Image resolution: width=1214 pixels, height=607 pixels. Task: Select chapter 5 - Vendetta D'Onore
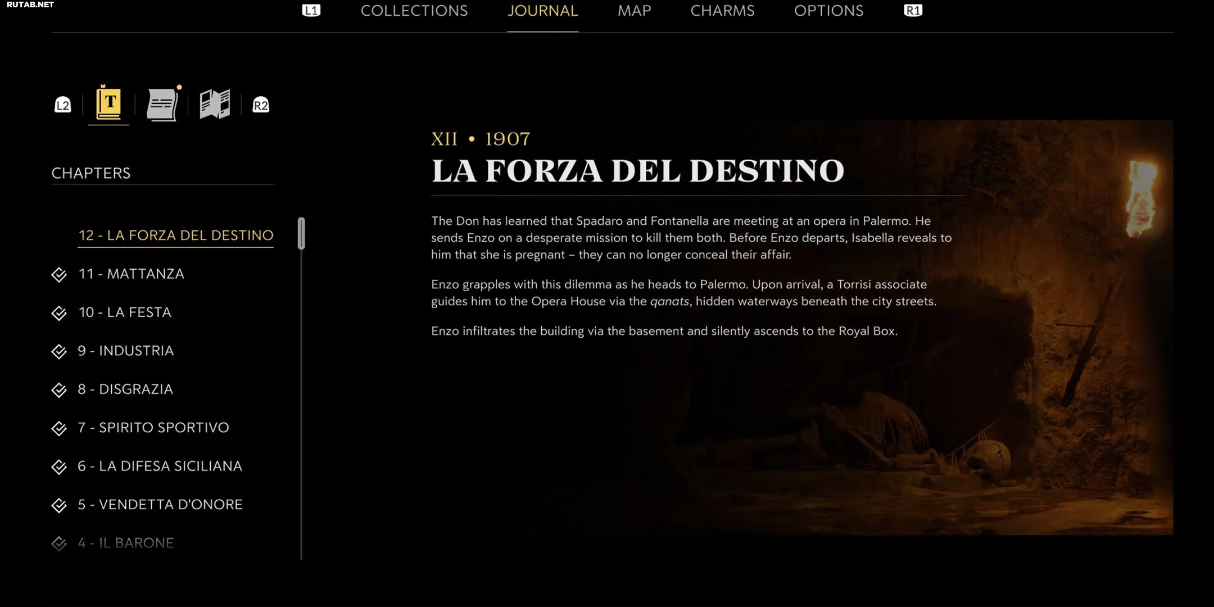(x=160, y=504)
